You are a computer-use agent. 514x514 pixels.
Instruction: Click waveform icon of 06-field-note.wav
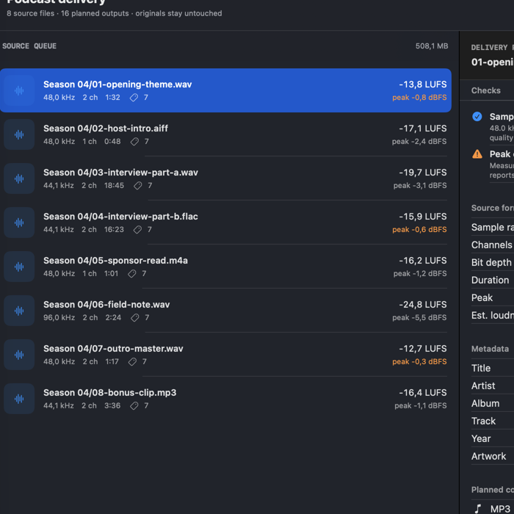click(19, 311)
